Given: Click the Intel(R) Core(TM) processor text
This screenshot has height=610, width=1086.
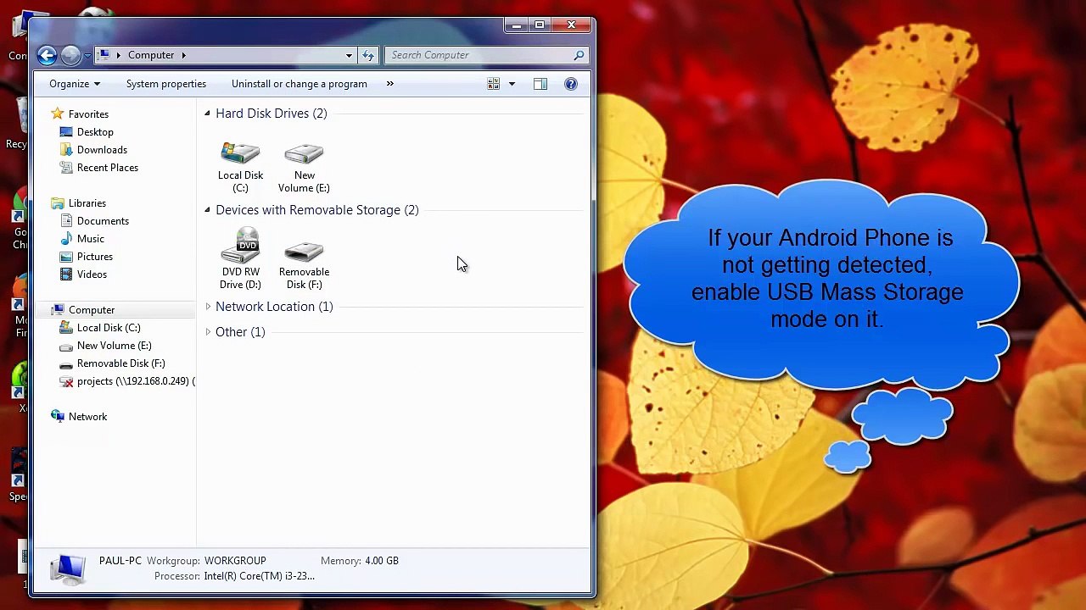Looking at the screenshot, I should [x=259, y=576].
